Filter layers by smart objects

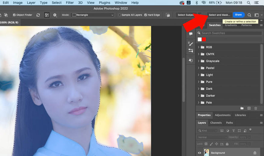tap(245, 130)
